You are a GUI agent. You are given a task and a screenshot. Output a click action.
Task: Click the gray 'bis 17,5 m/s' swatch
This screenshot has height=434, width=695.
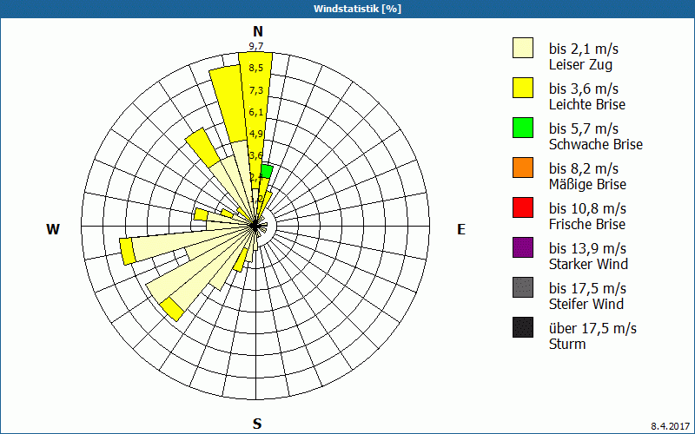coord(523,287)
